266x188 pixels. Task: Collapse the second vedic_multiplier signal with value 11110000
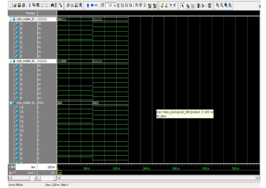[x=11, y=61]
